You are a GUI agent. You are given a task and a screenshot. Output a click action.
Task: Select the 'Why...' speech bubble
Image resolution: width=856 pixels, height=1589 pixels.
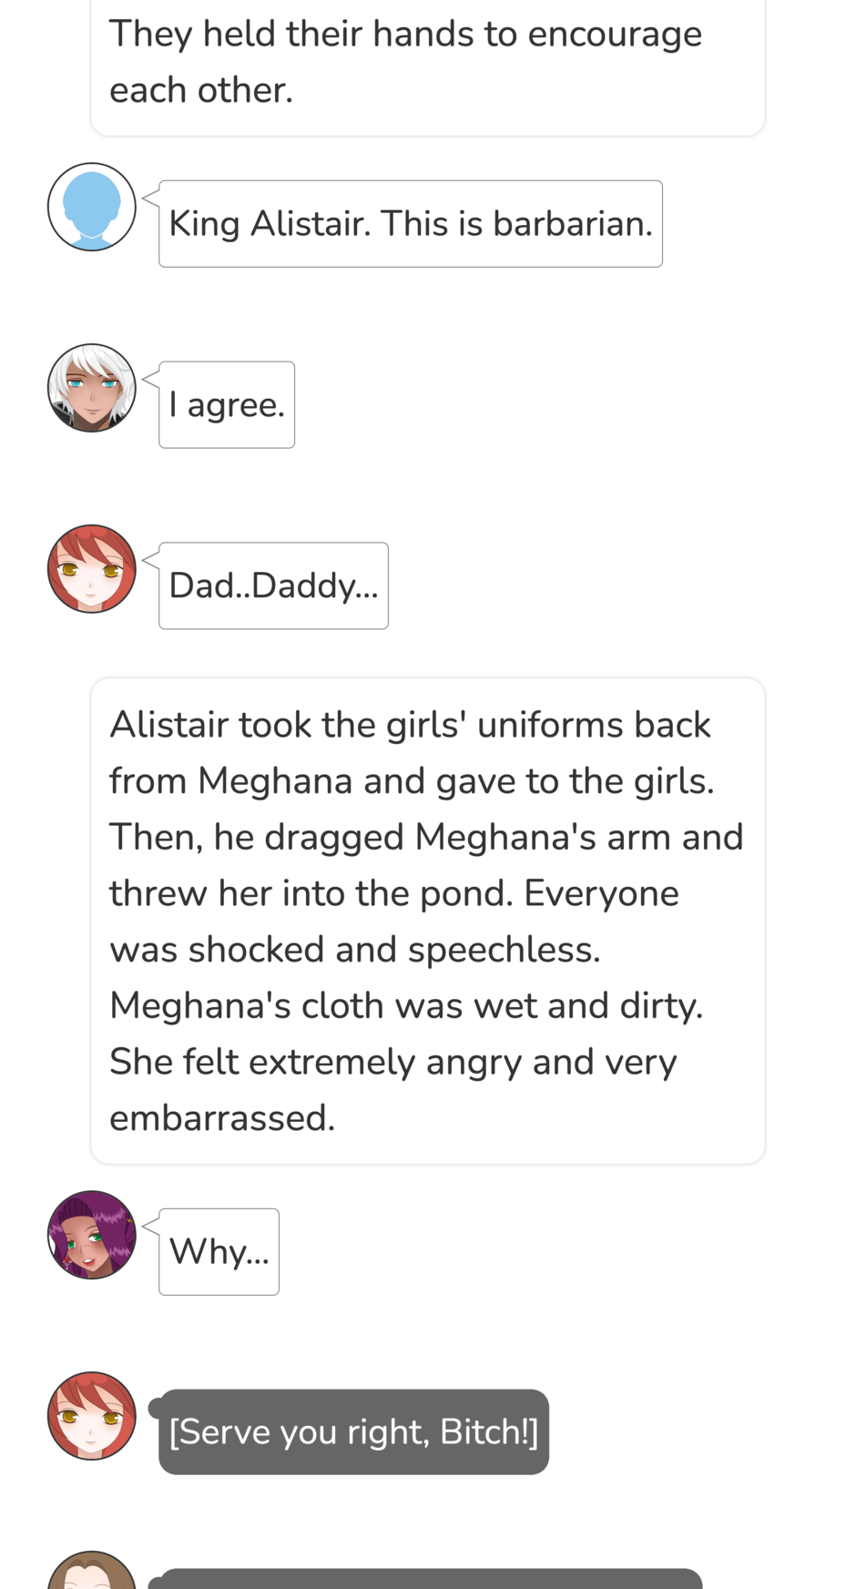click(219, 1252)
